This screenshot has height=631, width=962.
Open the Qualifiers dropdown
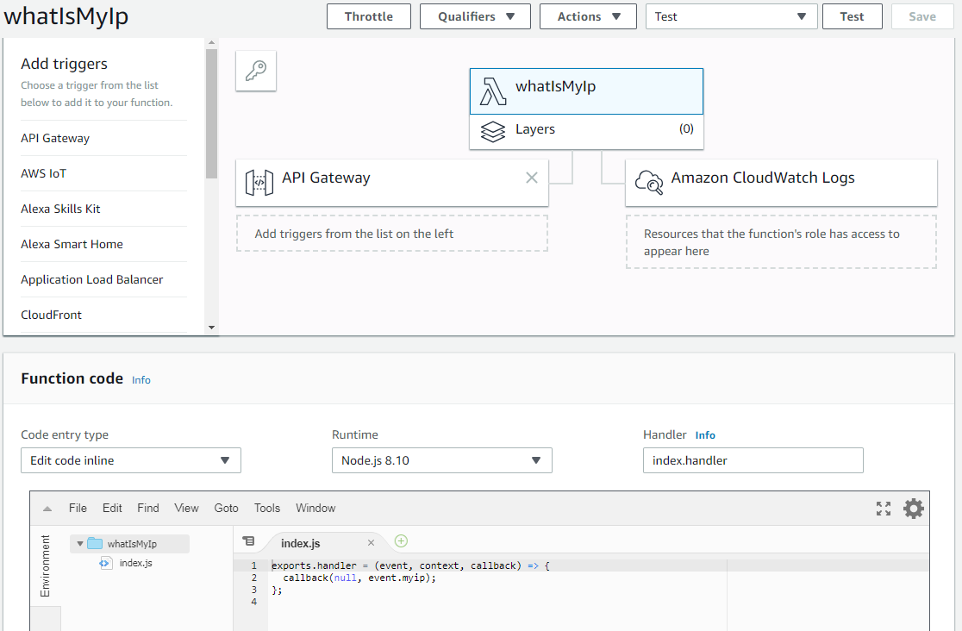[x=475, y=16]
